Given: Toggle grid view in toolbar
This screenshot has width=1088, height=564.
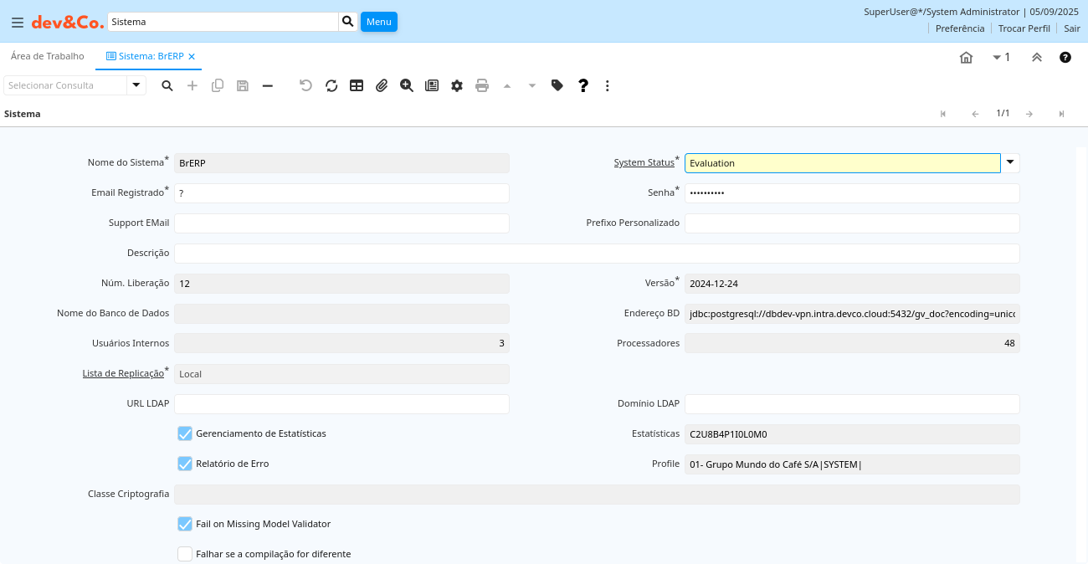Looking at the screenshot, I should tap(357, 85).
